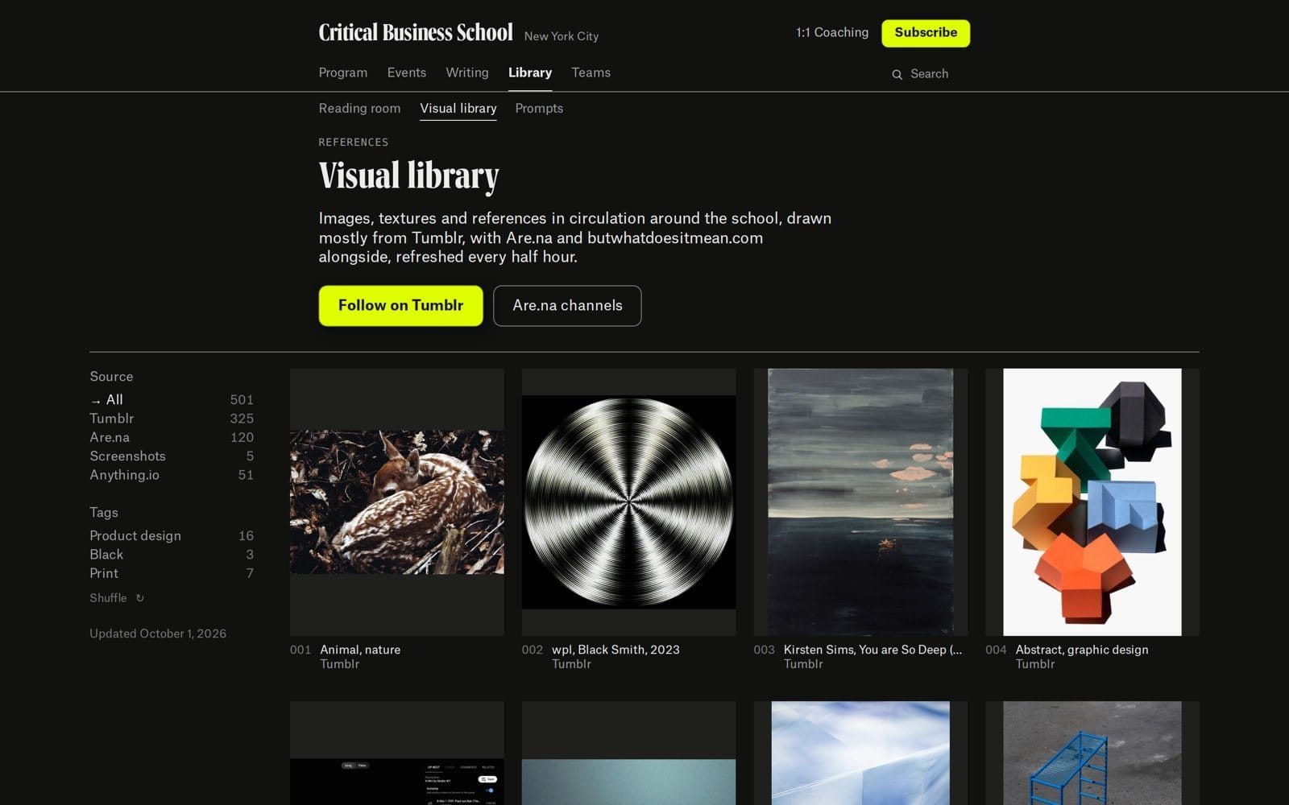Open the 1:1 Coaching link
The height and width of the screenshot is (805, 1289).
click(x=832, y=32)
